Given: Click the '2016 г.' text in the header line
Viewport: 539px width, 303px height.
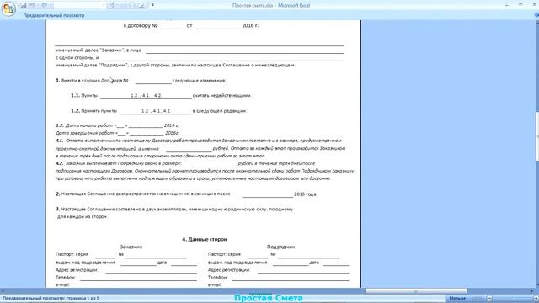Looking at the screenshot, I should 250,26.
